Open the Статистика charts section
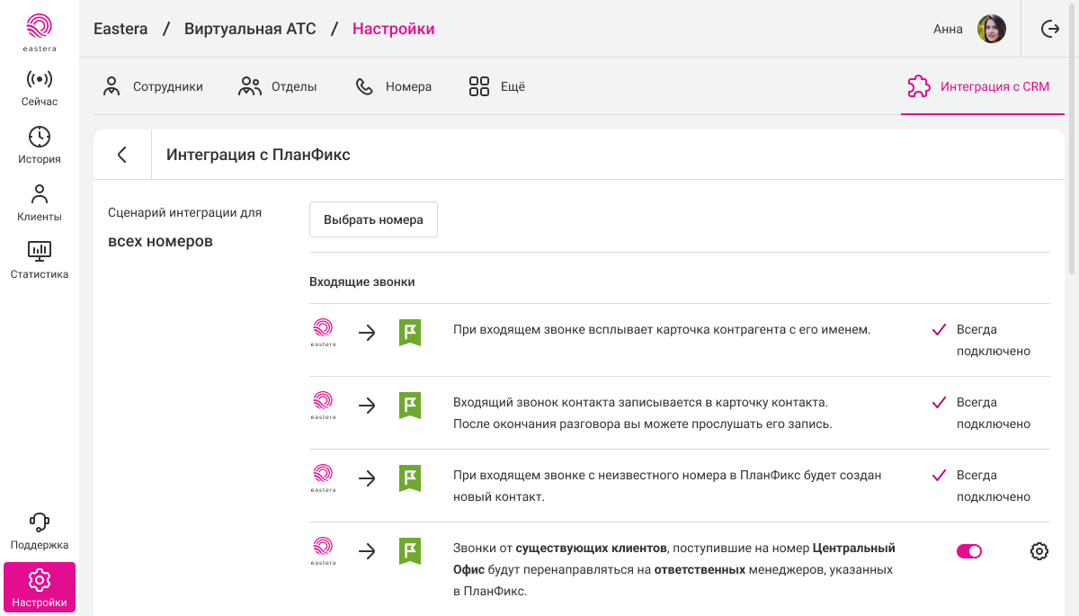Screen dimensions: 1079x616 pos(40,261)
